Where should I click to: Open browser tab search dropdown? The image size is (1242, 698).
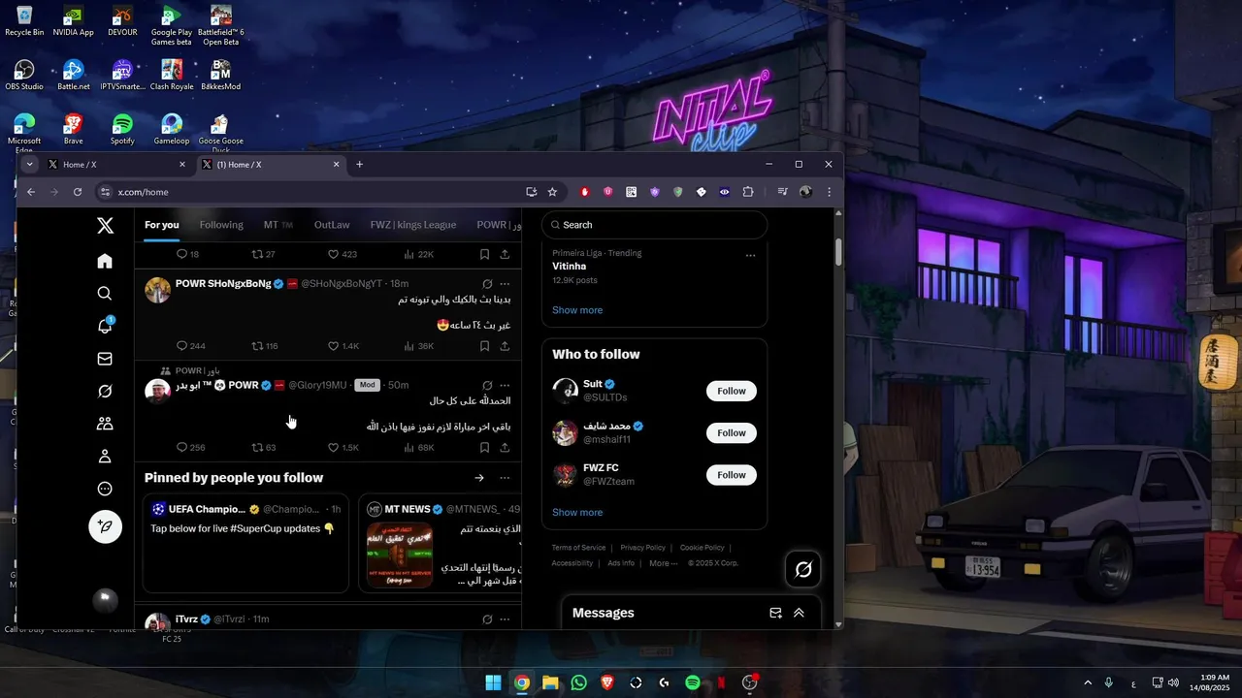pos(30,165)
